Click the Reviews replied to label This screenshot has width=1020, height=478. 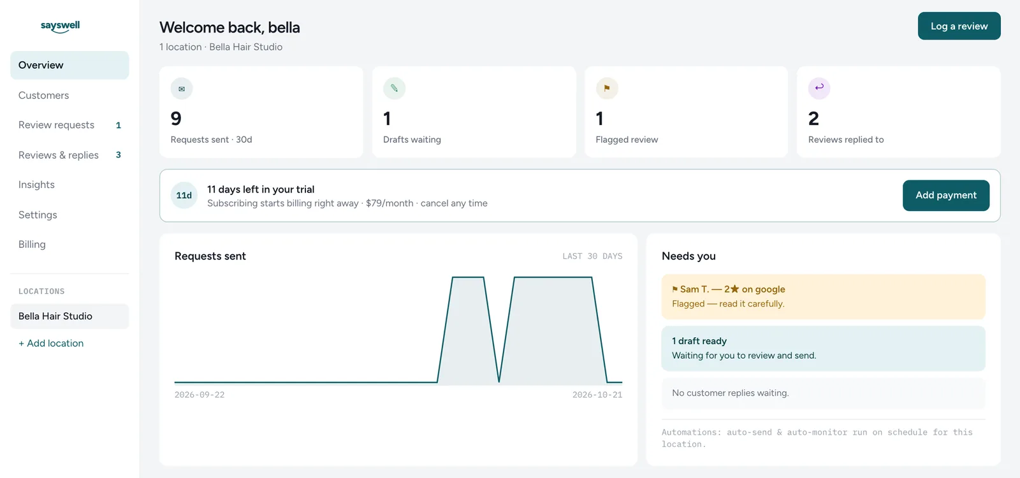tap(846, 140)
